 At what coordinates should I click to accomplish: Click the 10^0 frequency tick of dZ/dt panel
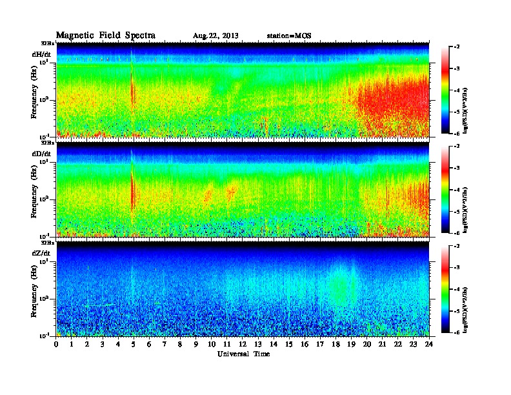[44, 298]
